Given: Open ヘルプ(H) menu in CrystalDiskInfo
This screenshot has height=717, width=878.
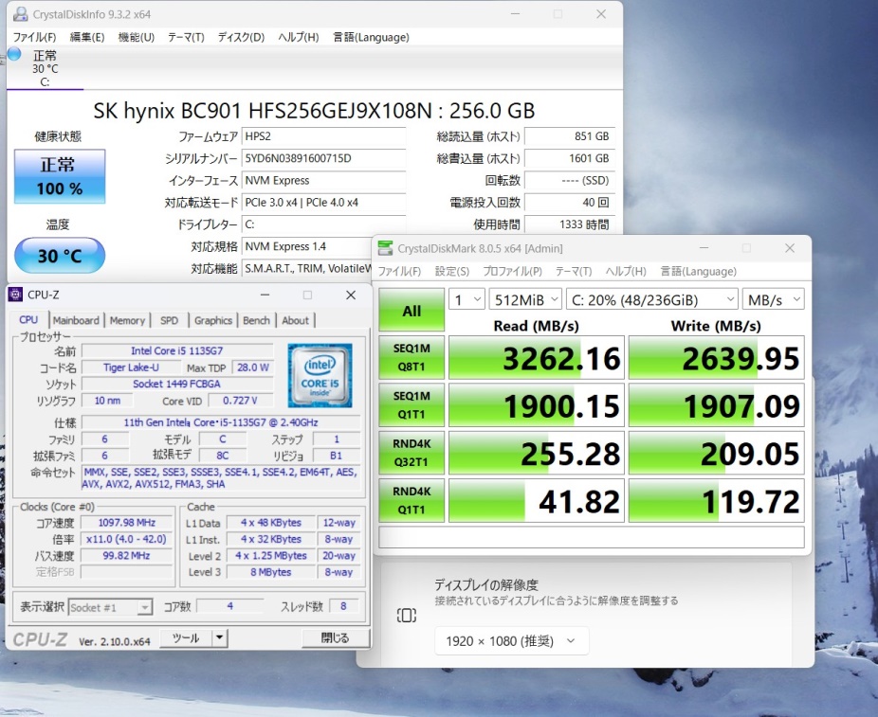Looking at the screenshot, I should [x=299, y=38].
